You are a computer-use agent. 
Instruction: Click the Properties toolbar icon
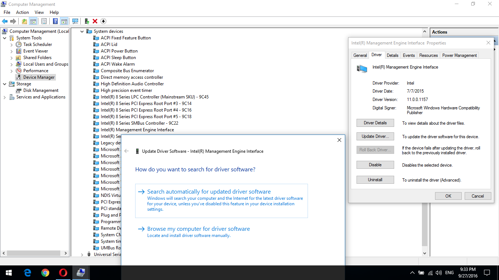click(44, 21)
